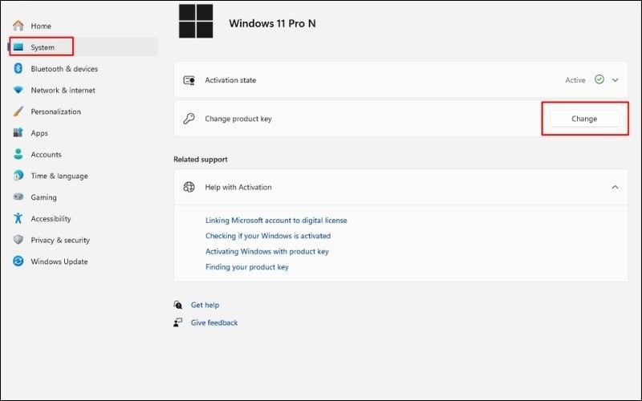This screenshot has width=642, height=401.
Task: Open Linking Microsoft account to digital license
Action: [276, 220]
